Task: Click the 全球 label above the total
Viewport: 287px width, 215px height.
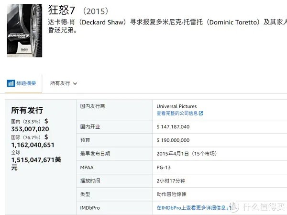Action: 16,152
